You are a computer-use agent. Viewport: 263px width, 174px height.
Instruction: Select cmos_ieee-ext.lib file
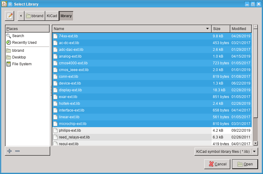click(152, 70)
